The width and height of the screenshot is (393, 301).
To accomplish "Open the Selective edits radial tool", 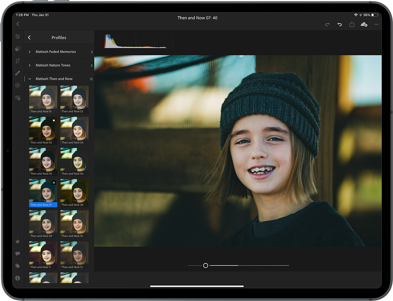I will pos(18,85).
